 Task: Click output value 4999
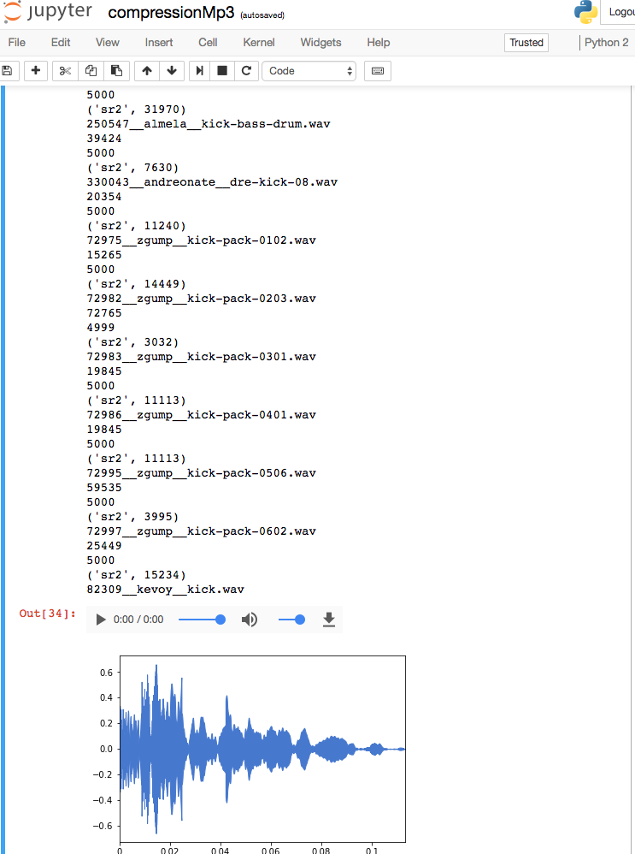[101, 328]
